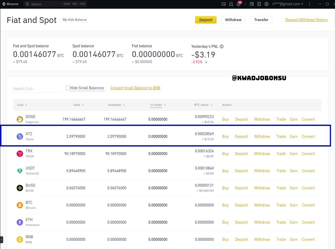This screenshot has width=335, height=249.
Task: Click XTZ BTC value 0.00028569
Action: (x=204, y=134)
